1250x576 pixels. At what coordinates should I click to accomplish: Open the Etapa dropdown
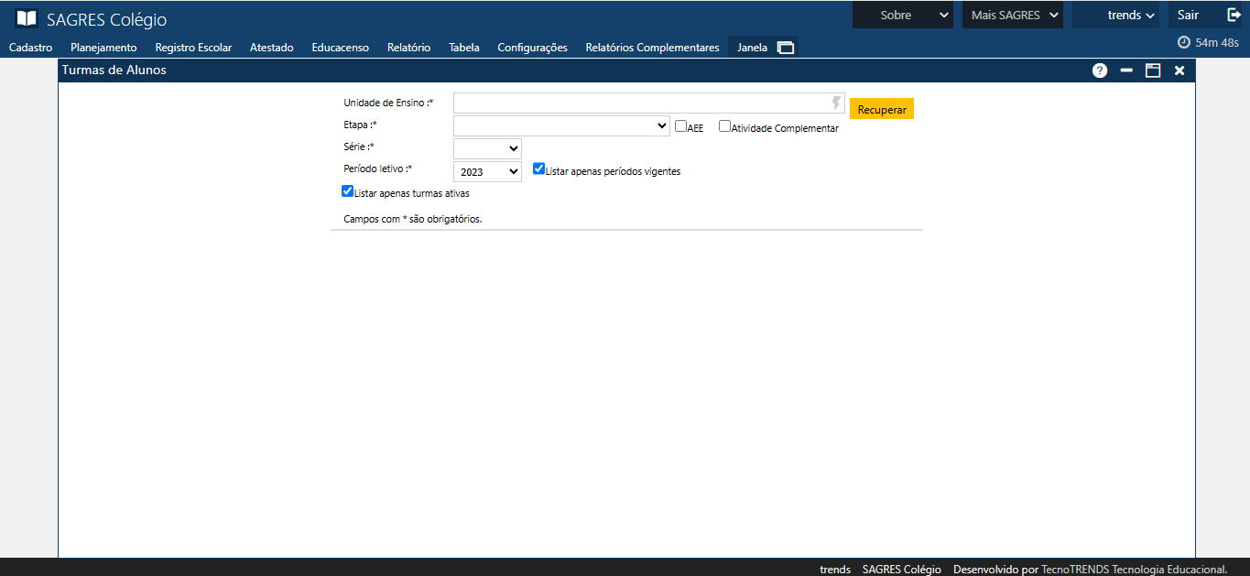561,126
